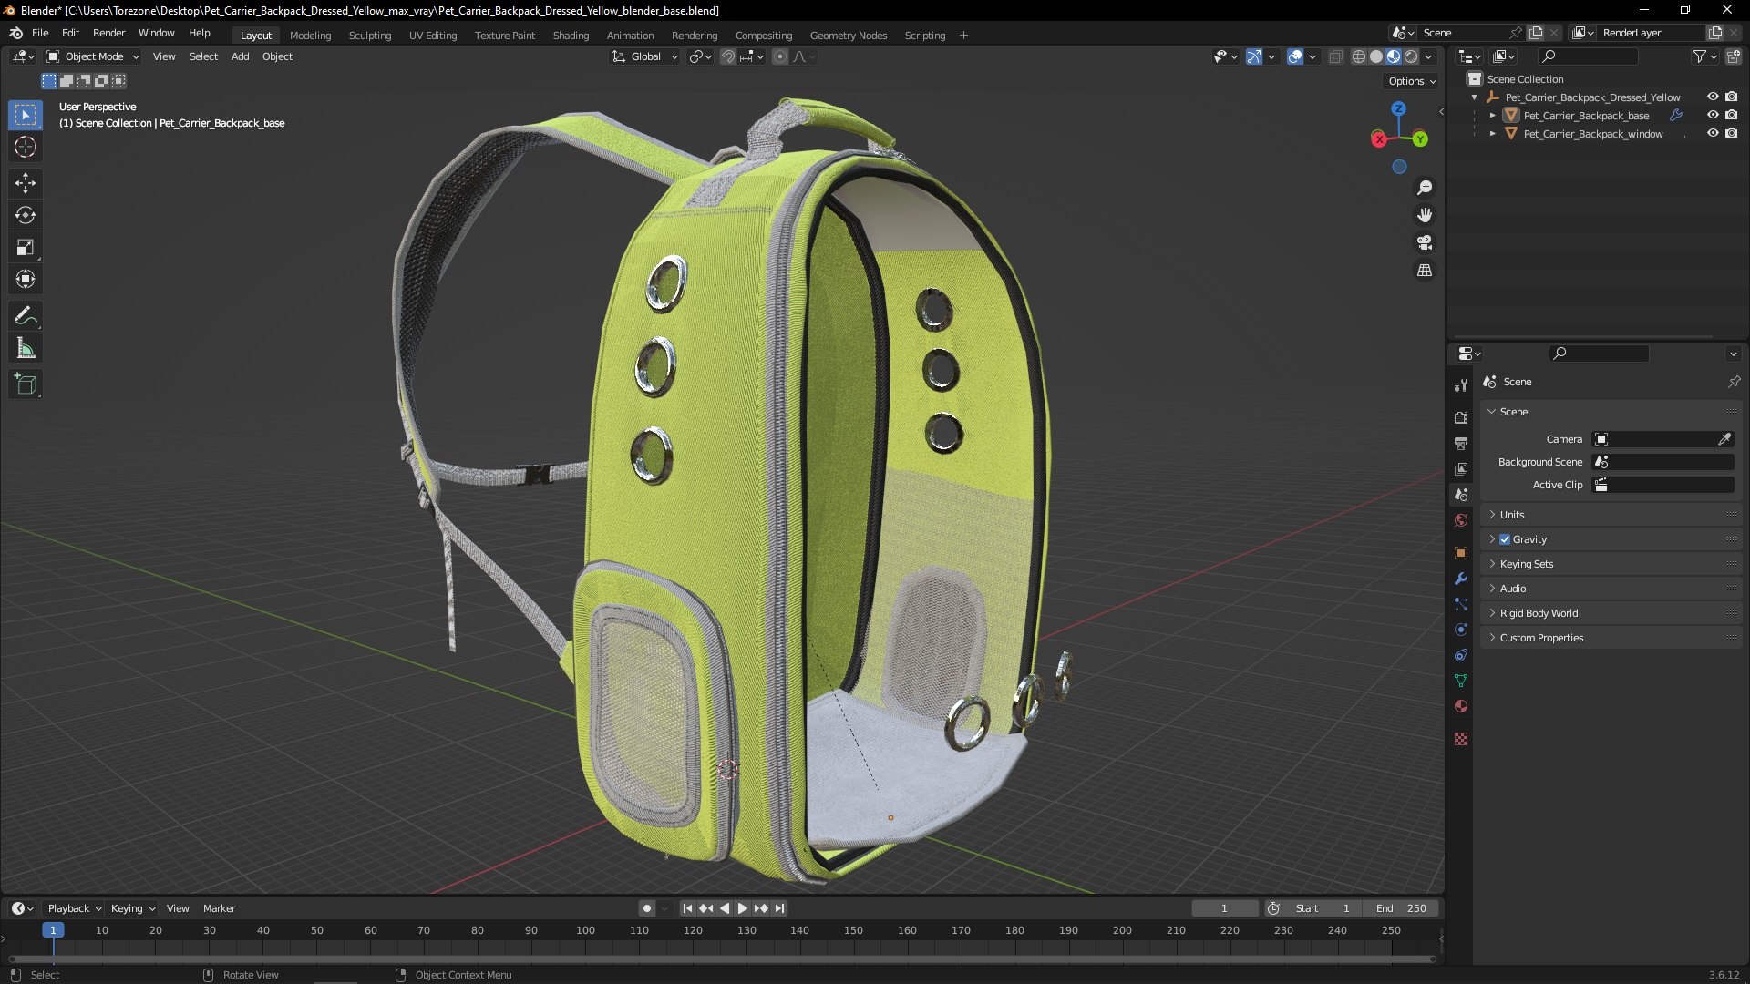Toggle X-ray view in header
The height and width of the screenshot is (984, 1750).
(1335, 56)
